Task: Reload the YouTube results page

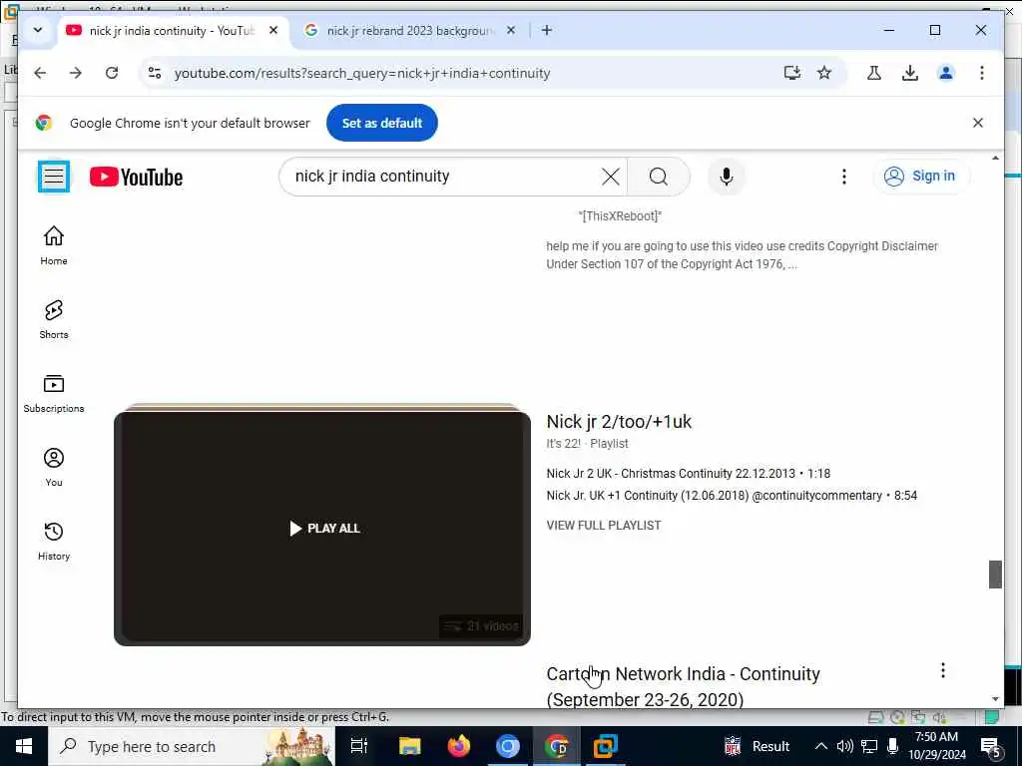Action: tap(112, 73)
